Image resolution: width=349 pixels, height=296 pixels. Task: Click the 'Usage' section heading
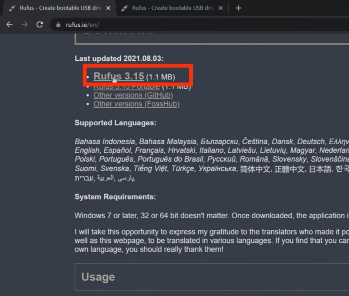coord(98,277)
